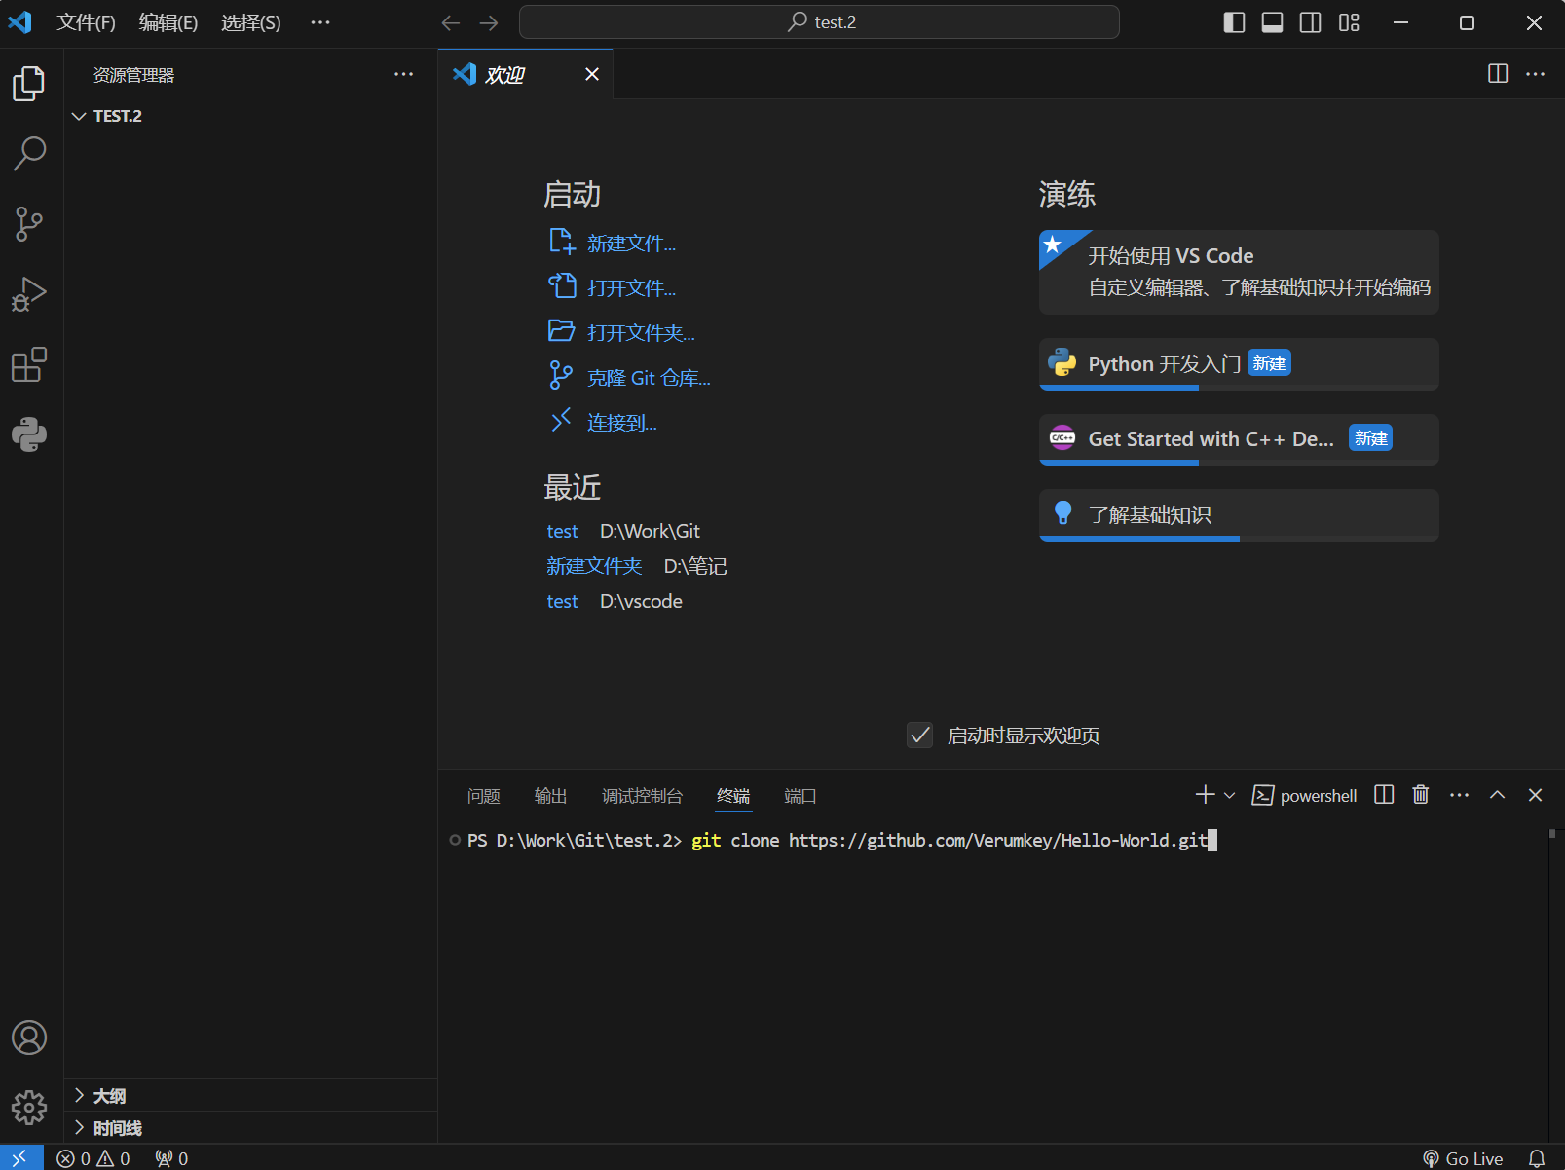This screenshot has height=1170, width=1565.
Task: Open recent 新建文件夹 in D:\笔记
Action: (x=594, y=566)
